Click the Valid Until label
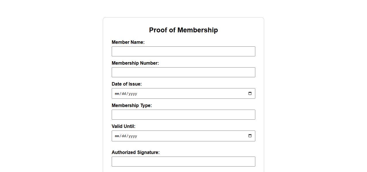Screen dimensions: 367x172 (123, 126)
